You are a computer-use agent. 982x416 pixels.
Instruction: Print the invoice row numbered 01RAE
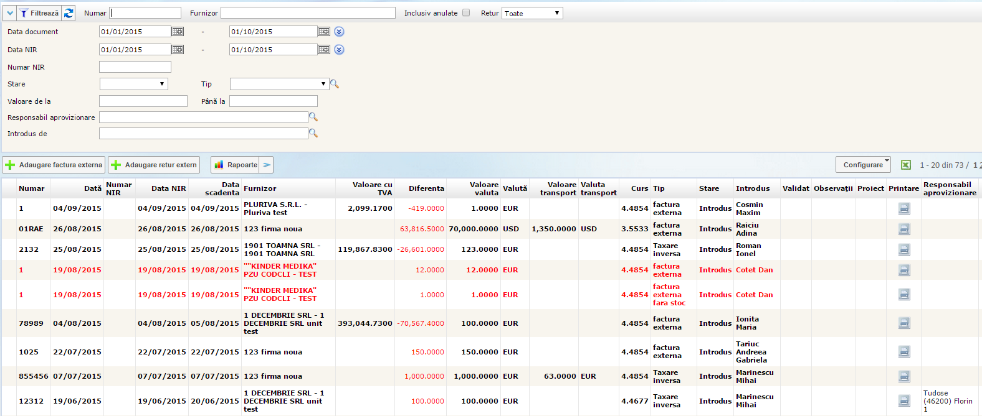[904, 229]
